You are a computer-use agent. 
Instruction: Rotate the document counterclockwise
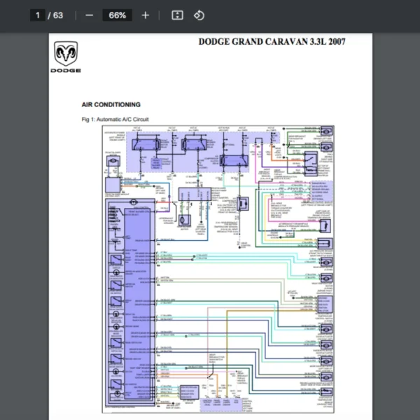(199, 15)
